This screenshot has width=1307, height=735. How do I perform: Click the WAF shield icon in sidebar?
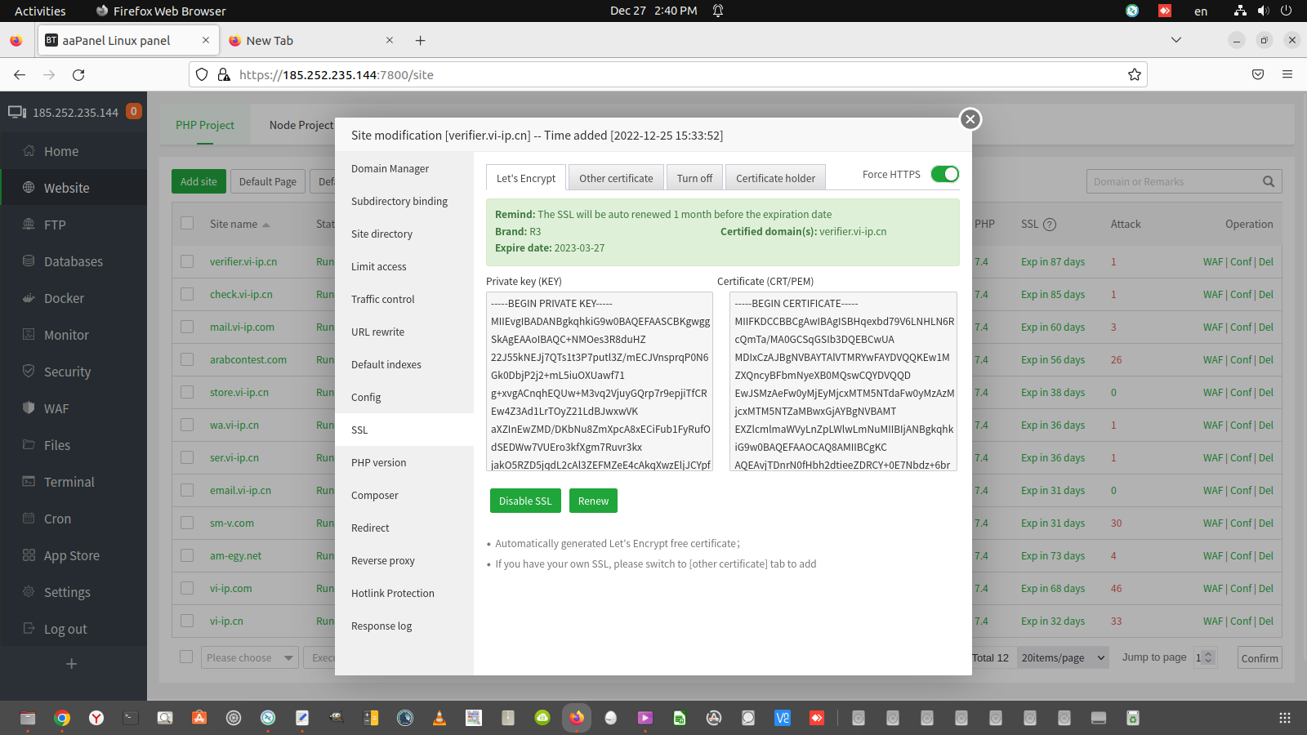coord(29,408)
